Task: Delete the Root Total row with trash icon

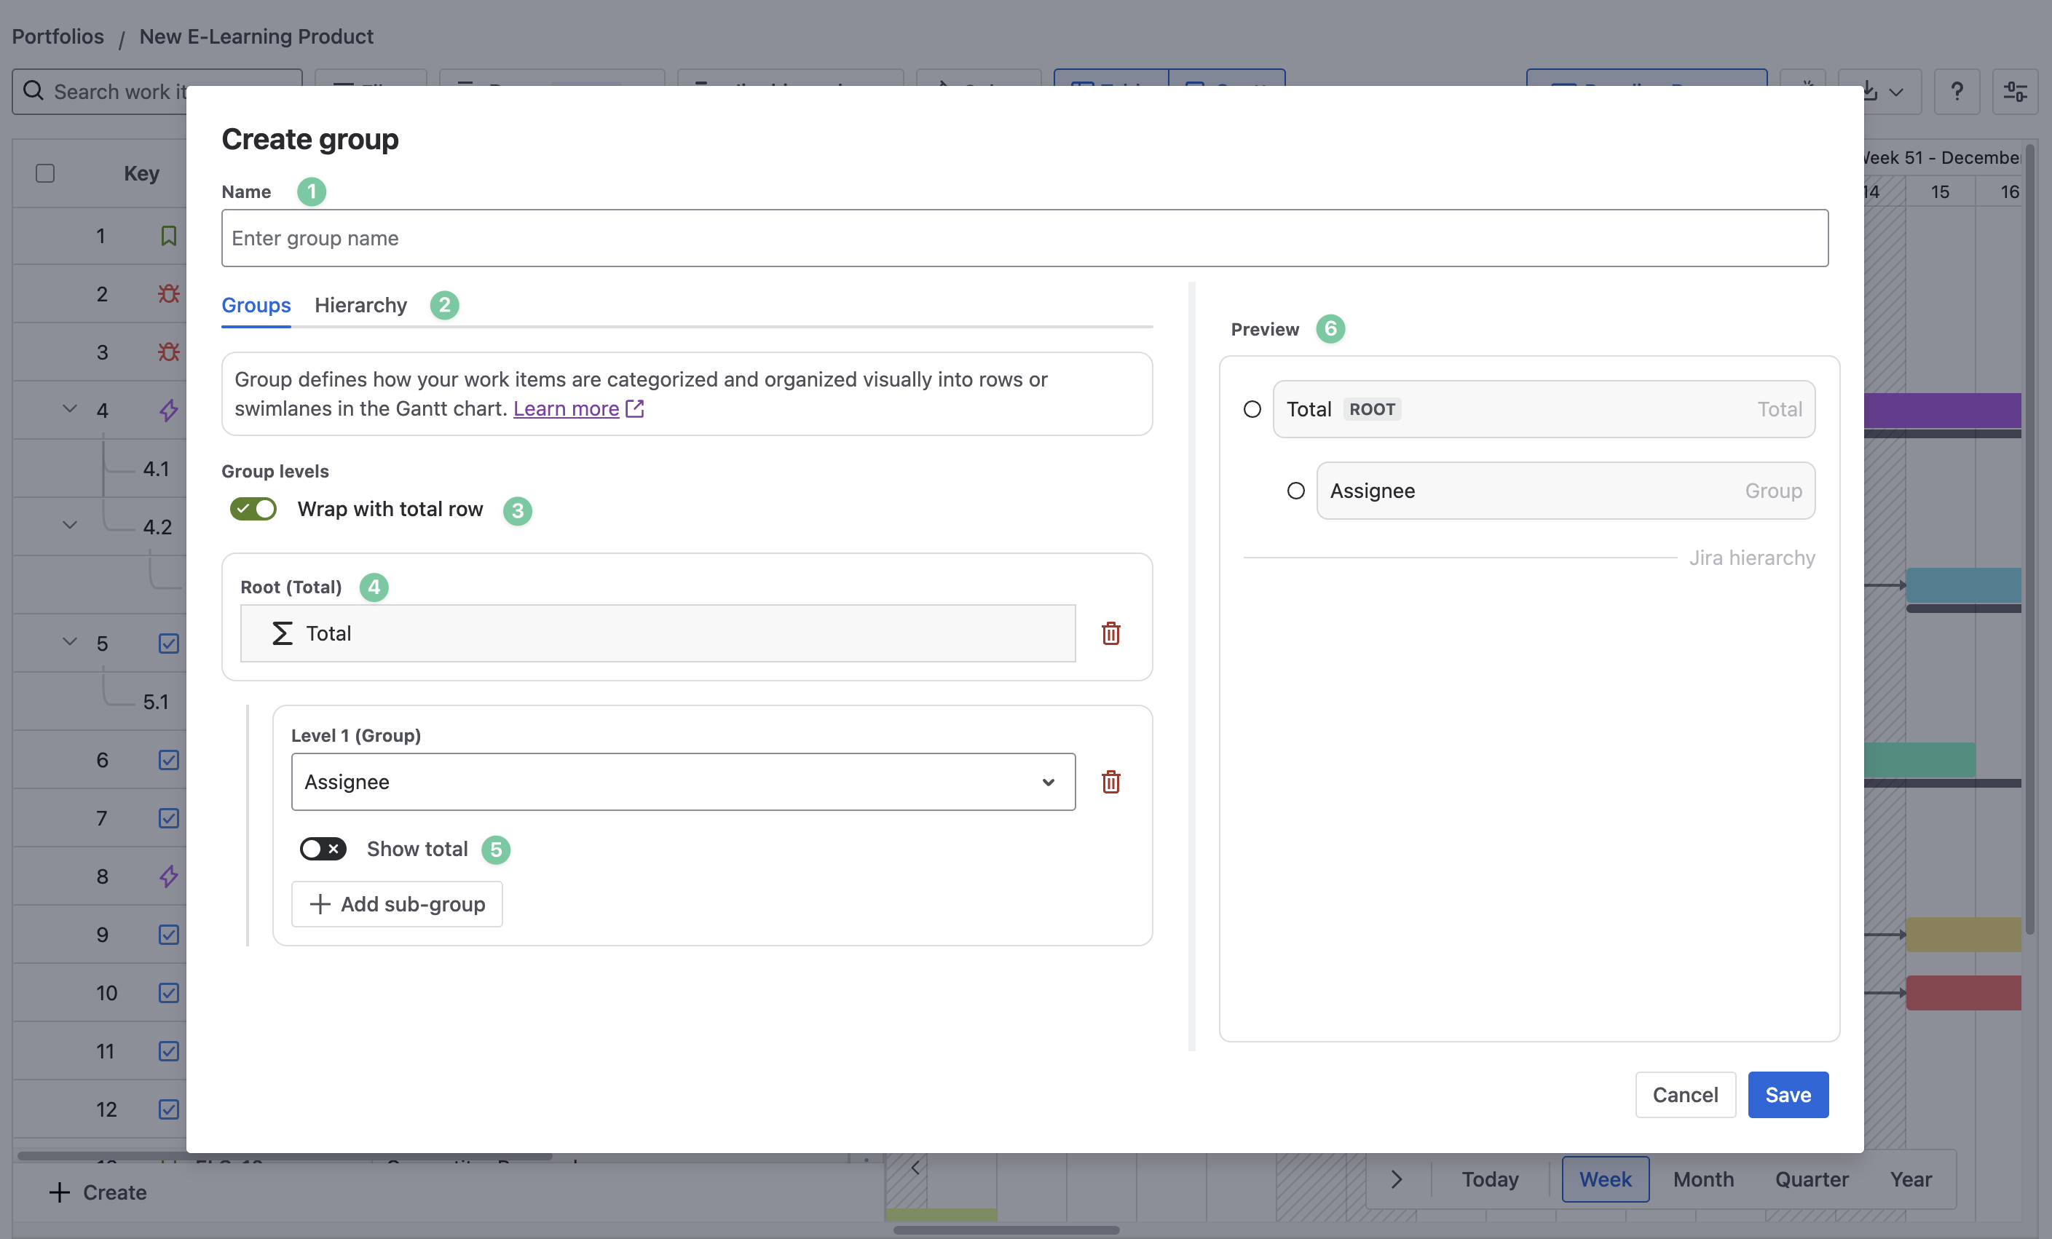Action: pyautogui.click(x=1110, y=633)
